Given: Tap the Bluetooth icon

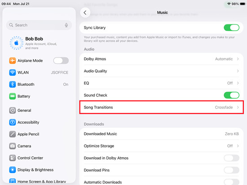Looking at the screenshot, I should 13,84.
